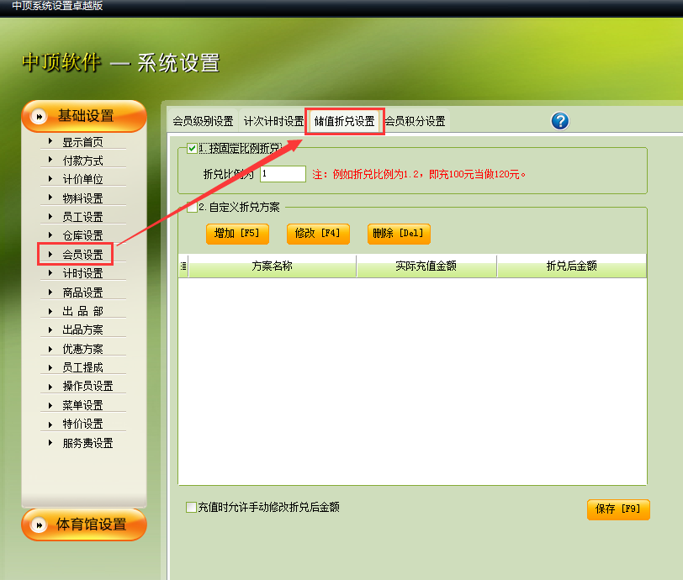Select the 储值折兑设置 tab
683x580 pixels.
point(344,121)
